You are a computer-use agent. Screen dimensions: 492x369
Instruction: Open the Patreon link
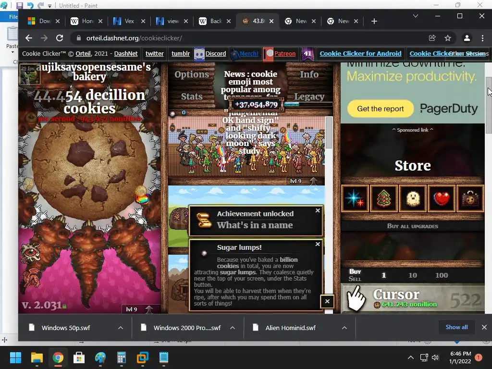coord(285,54)
